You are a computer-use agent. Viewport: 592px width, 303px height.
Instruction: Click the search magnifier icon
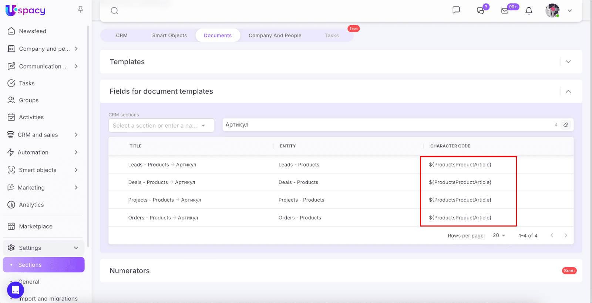tap(114, 11)
